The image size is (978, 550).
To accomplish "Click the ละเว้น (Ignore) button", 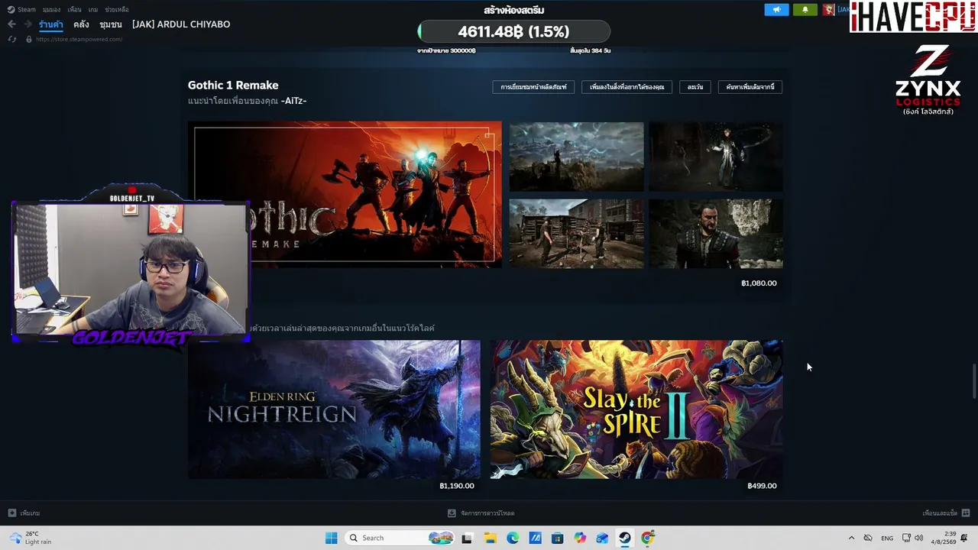I will coord(695,87).
